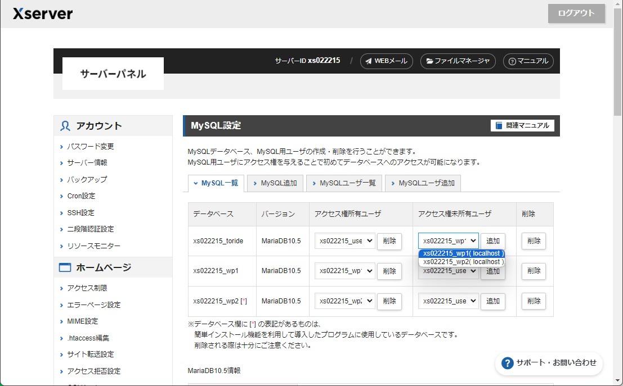Image resolution: width=623 pixels, height=386 pixels.
Task: Collapse the open non-owner dropdown for xs022215_toride
Action: coord(448,241)
